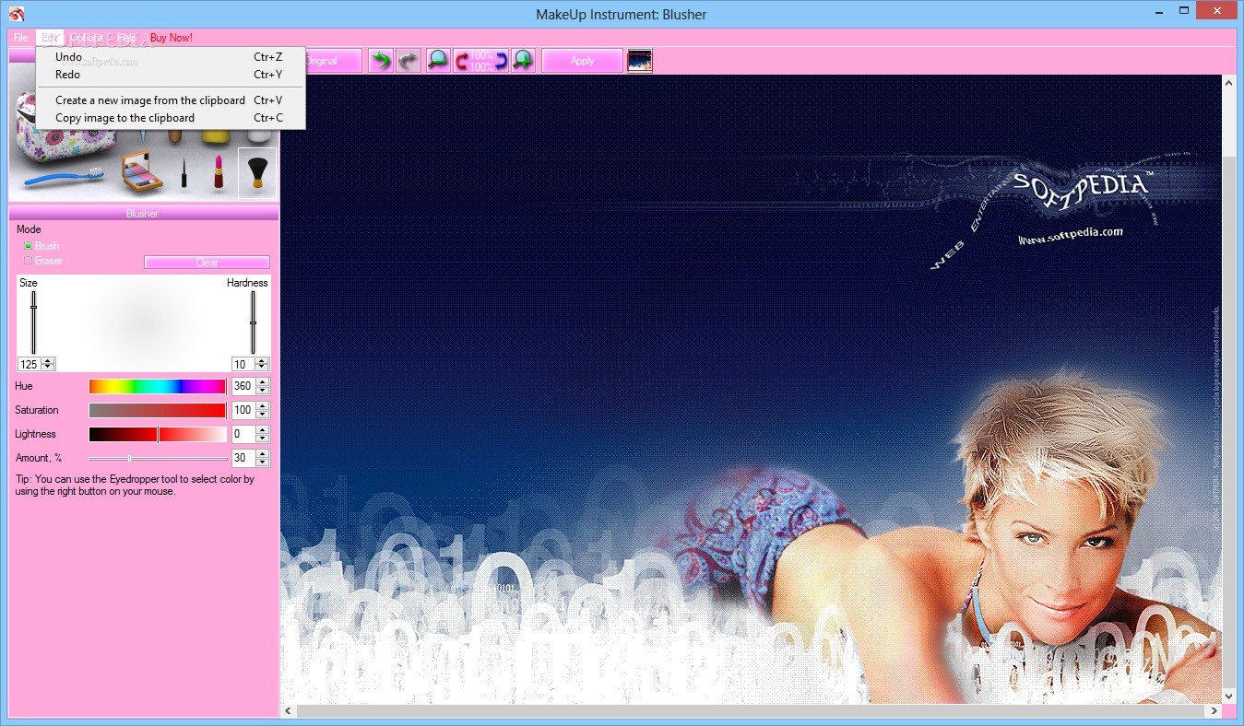Viewport: 1244px width, 726px height.
Task: Select the blue toothbrush tool
Action: [x=65, y=175]
